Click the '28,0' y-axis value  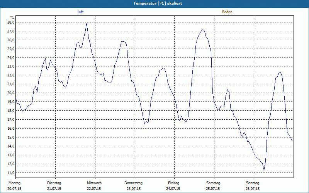tap(11, 22)
